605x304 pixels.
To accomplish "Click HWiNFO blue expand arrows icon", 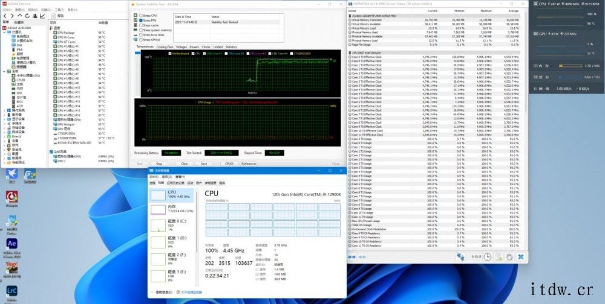I will tap(352, 257).
